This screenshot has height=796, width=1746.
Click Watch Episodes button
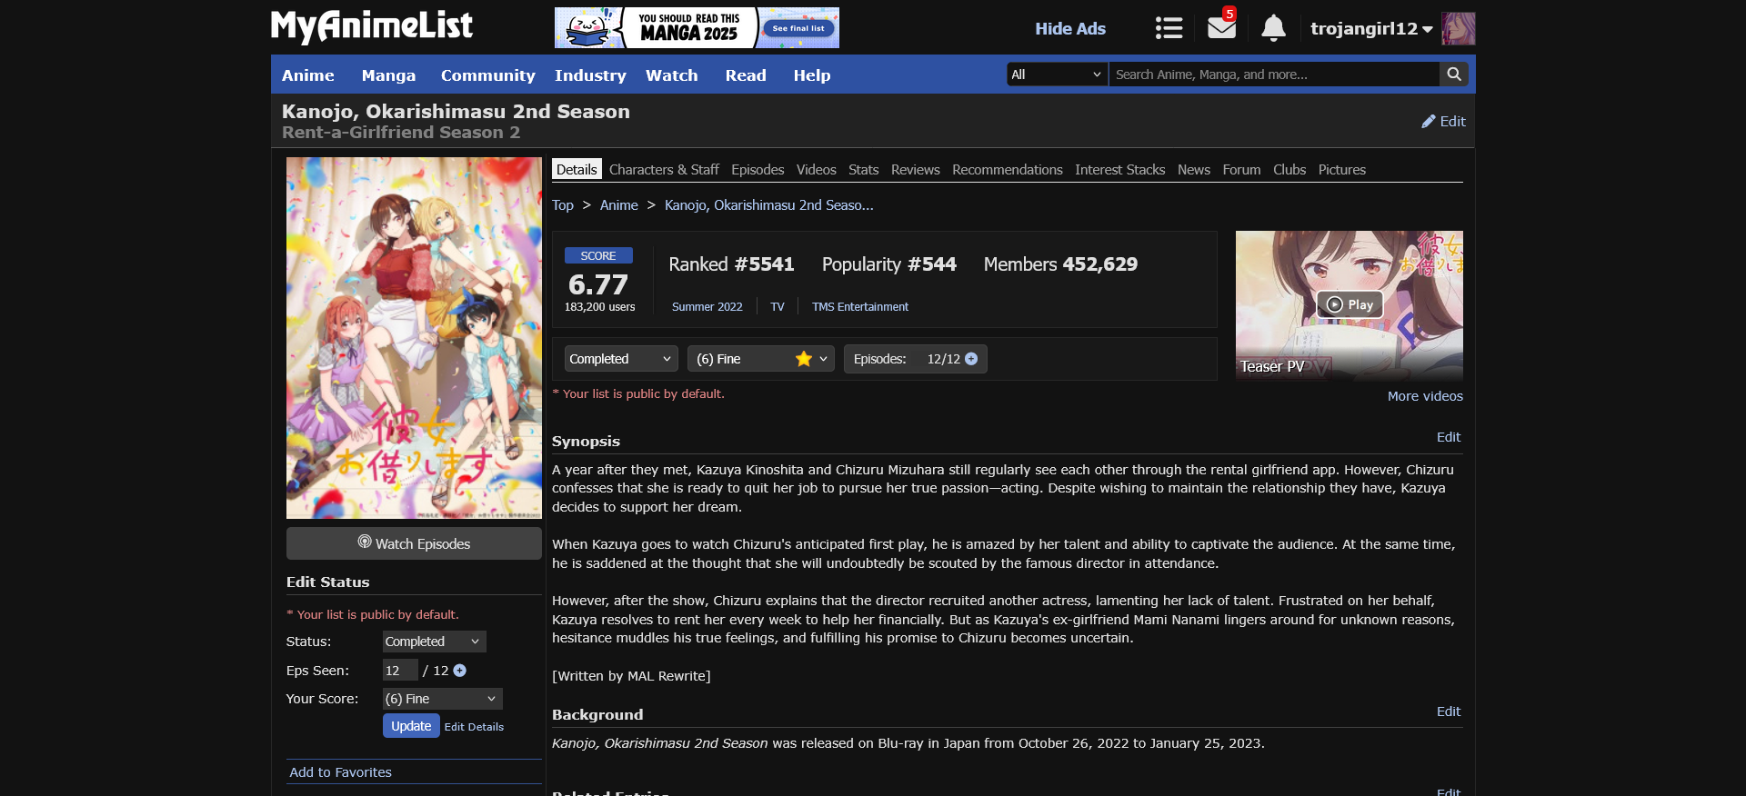[x=414, y=543]
